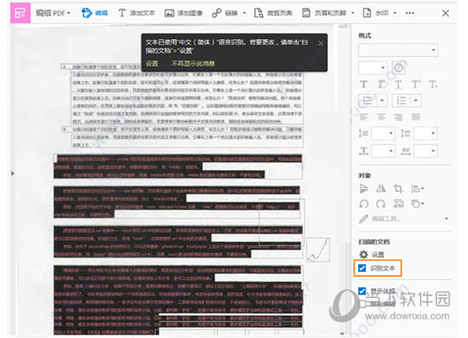Screen dimensions: 468x338
Task: Open the more tools ellipsis menu
Action: (x=410, y=13)
